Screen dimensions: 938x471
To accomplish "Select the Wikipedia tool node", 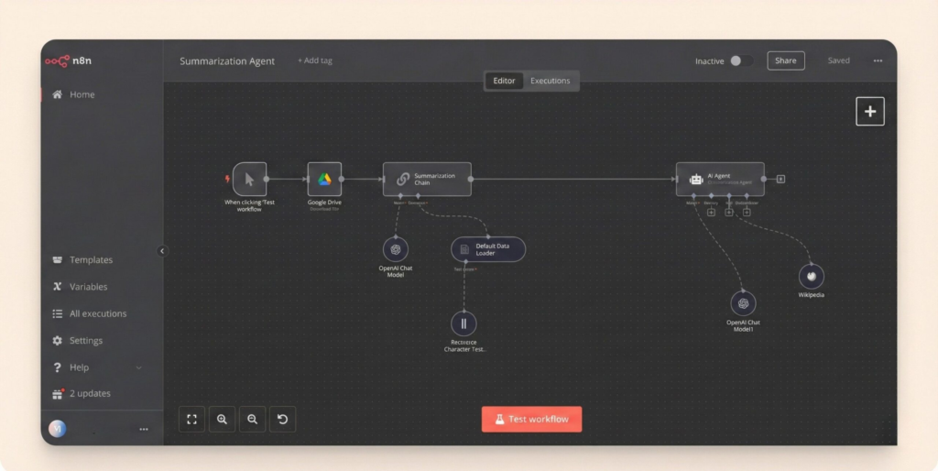I will coord(812,277).
